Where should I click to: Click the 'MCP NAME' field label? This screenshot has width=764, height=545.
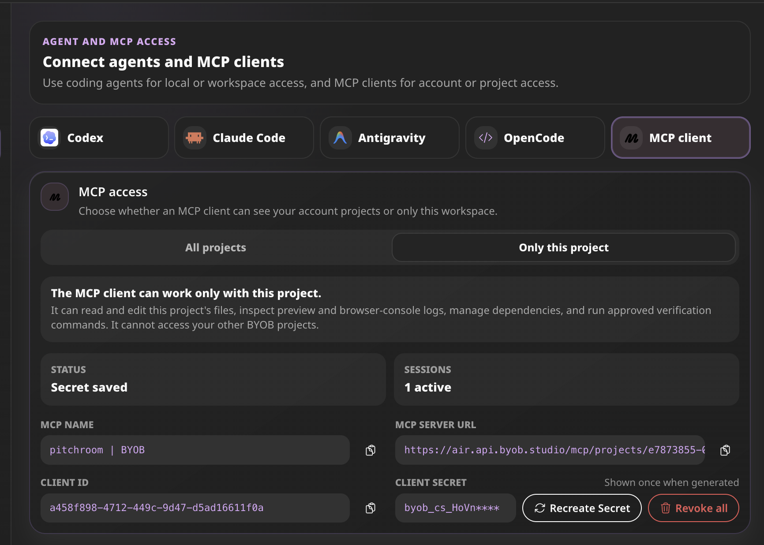coord(67,425)
